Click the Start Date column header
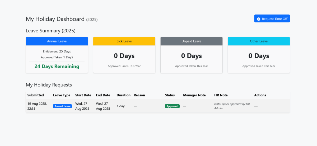The image size is (317, 146). [83, 95]
